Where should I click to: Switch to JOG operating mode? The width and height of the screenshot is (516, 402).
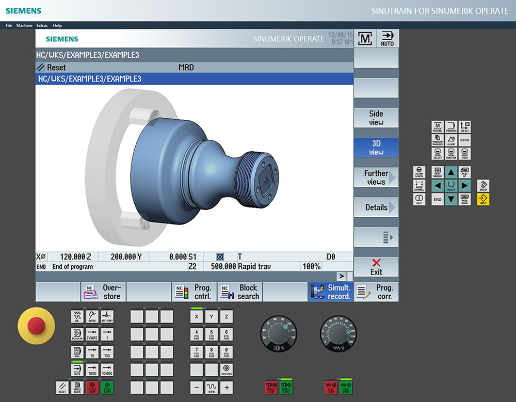coord(77,316)
